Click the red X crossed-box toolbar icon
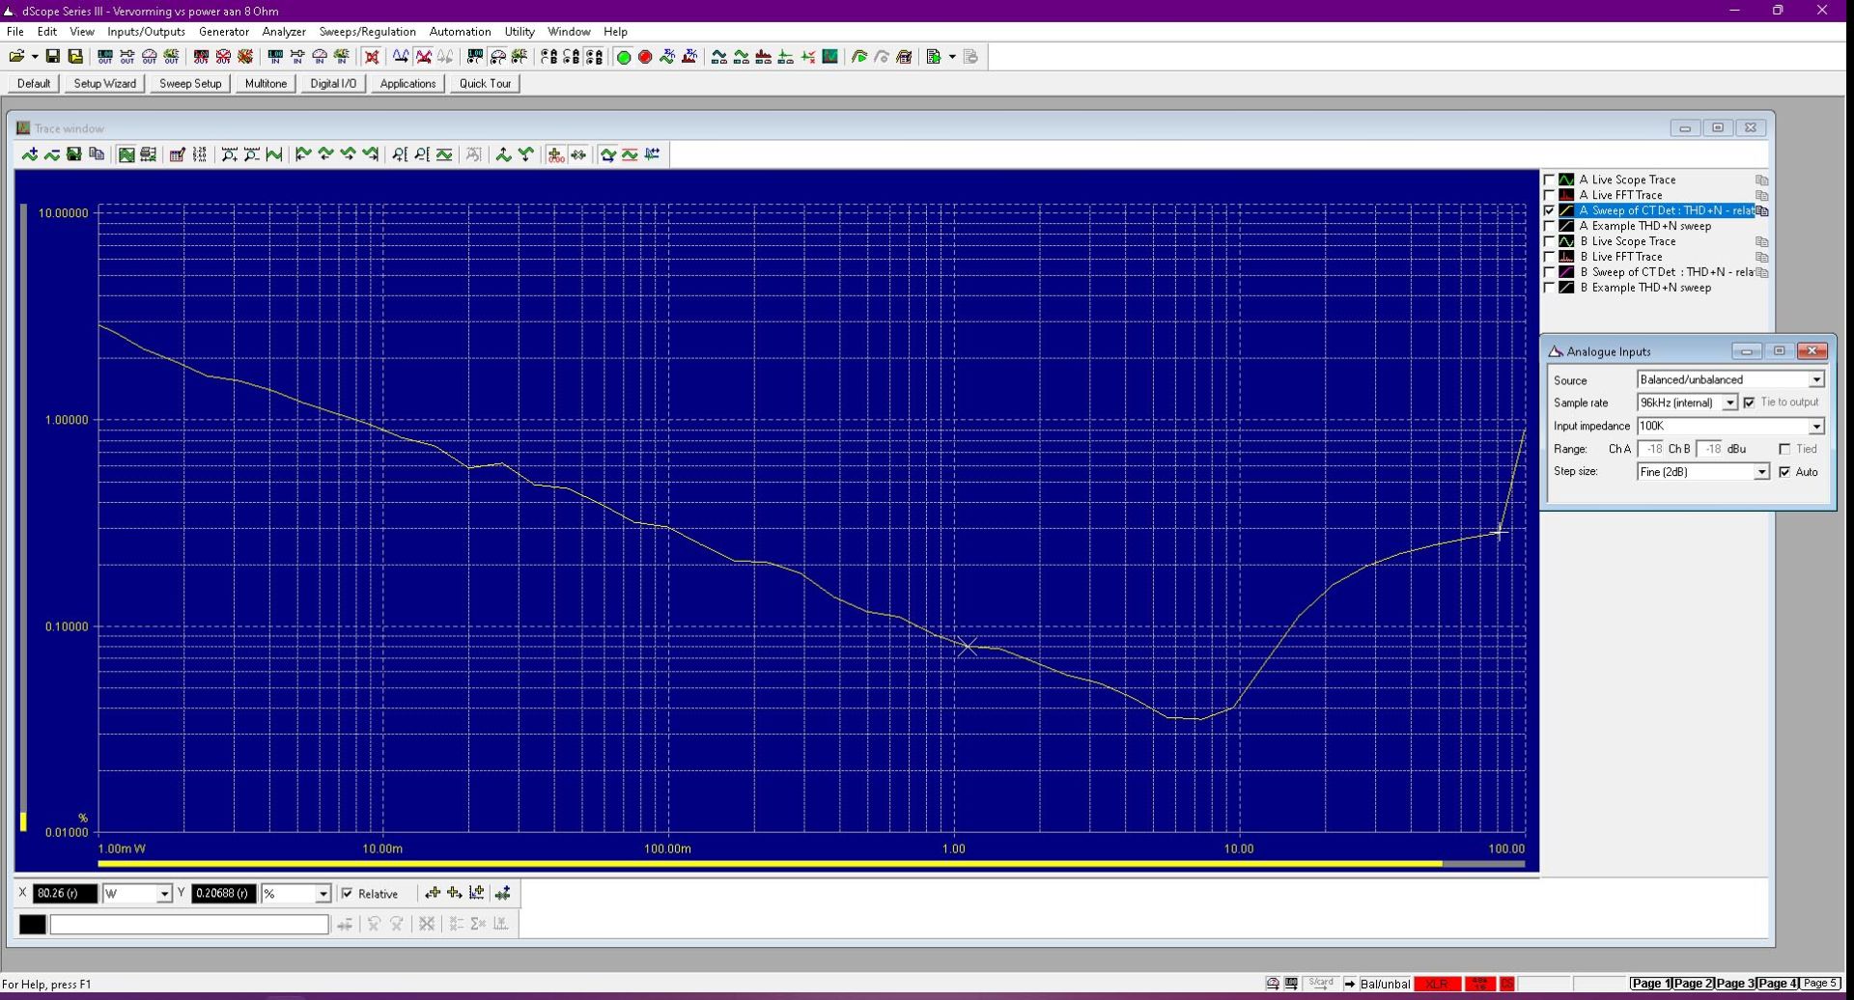The width and height of the screenshot is (1854, 1000). 372,57
